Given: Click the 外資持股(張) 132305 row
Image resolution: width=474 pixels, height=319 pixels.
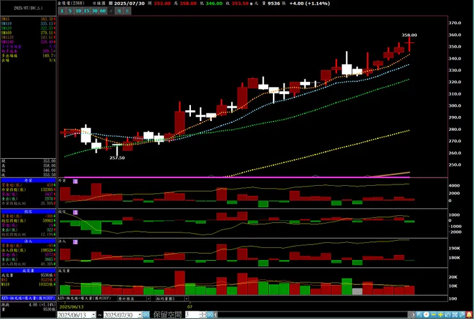Looking at the screenshot, I should [x=28, y=190].
